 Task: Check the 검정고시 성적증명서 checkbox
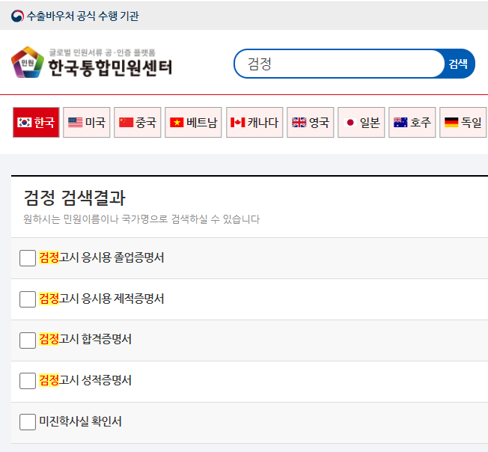(28, 381)
